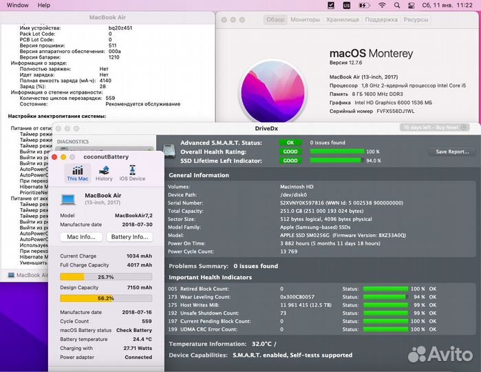This screenshot has width=481, height=372.
Task: Click Wear Leveling Count status bar
Action: tap(385, 297)
